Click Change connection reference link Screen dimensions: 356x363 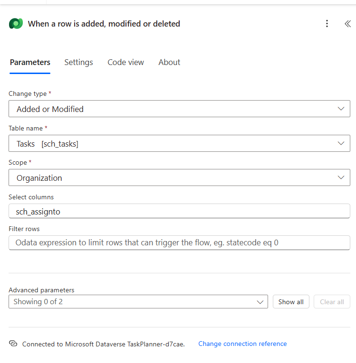[242, 344]
